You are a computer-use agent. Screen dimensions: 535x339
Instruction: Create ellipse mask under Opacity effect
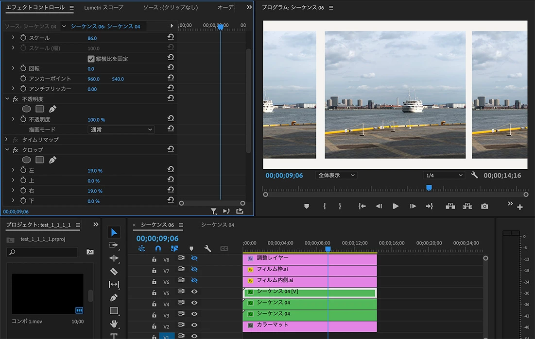tap(27, 109)
